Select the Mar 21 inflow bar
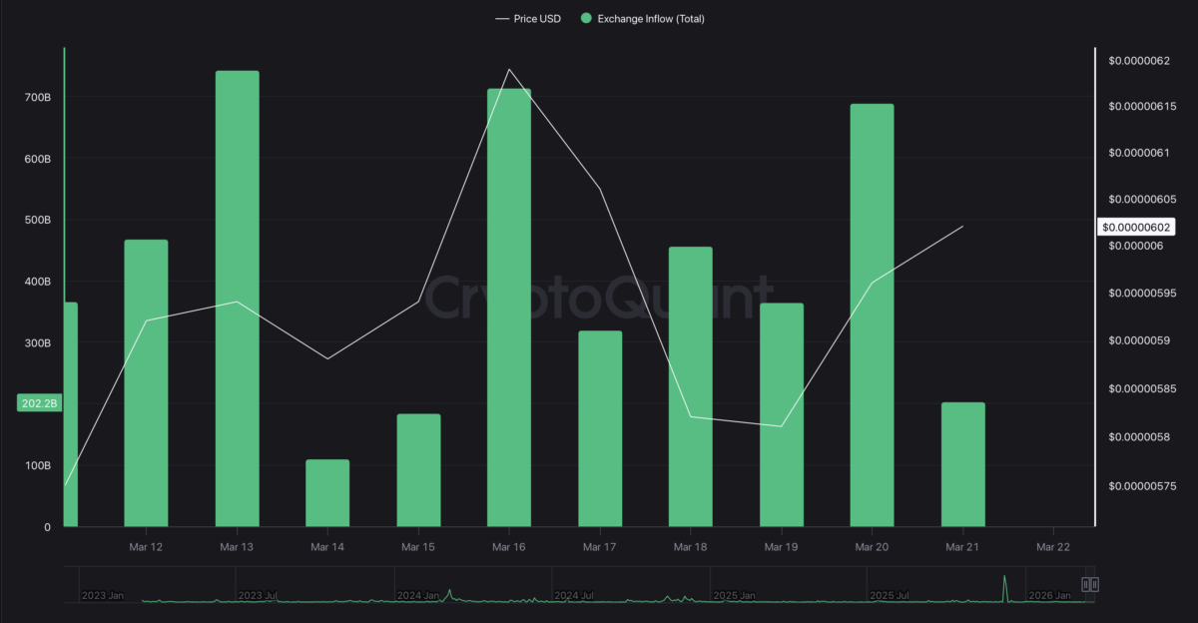The image size is (1198, 623). point(963,464)
